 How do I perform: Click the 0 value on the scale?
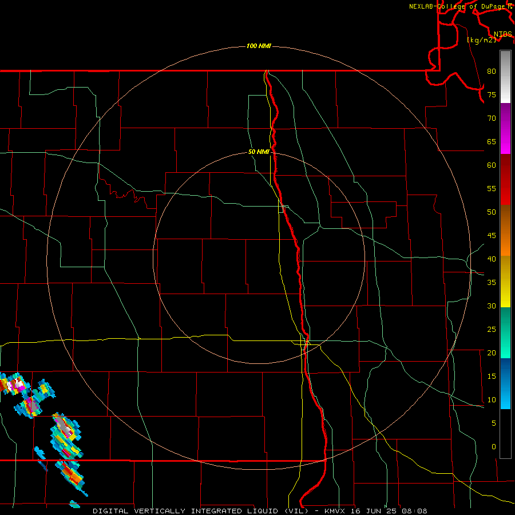point(494,447)
